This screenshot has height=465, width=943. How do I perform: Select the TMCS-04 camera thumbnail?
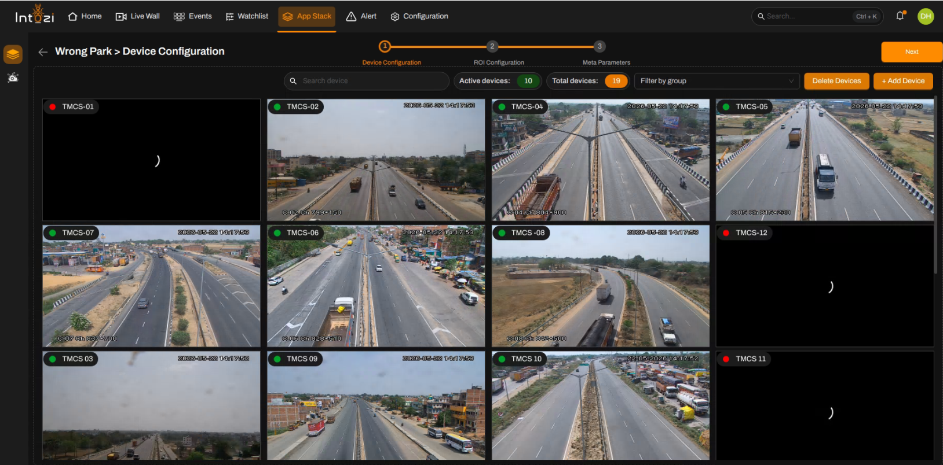click(601, 160)
